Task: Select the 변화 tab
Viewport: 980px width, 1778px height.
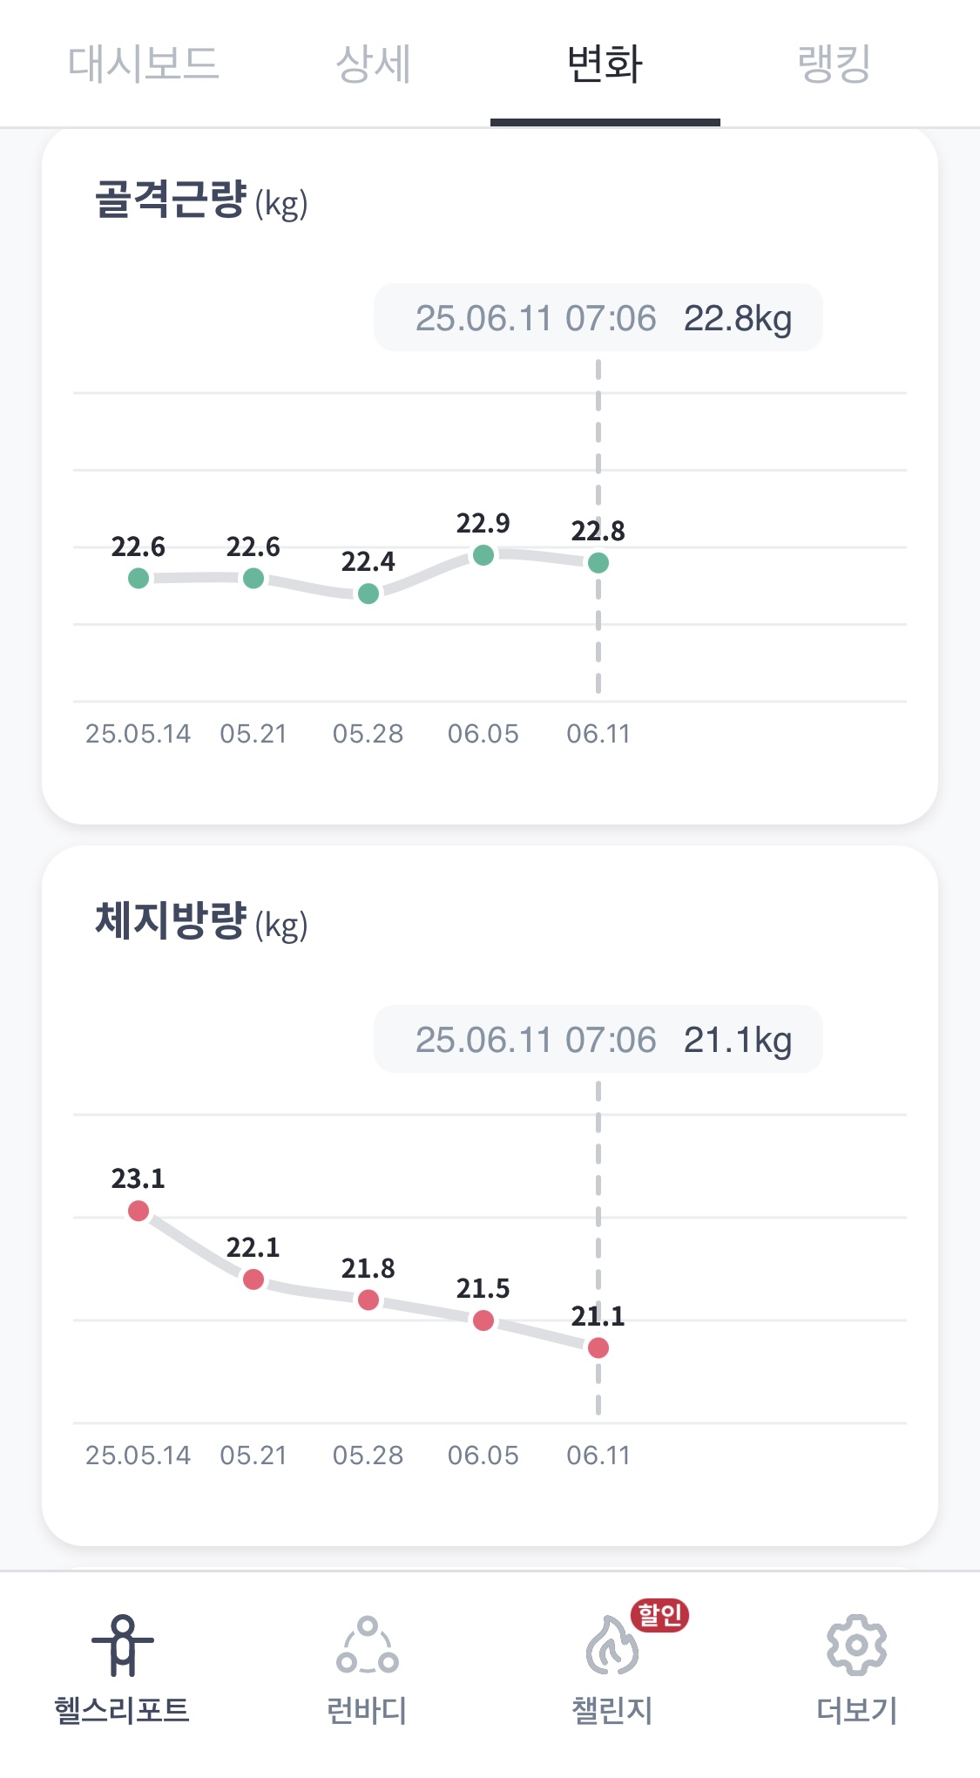Action: pyautogui.click(x=605, y=64)
